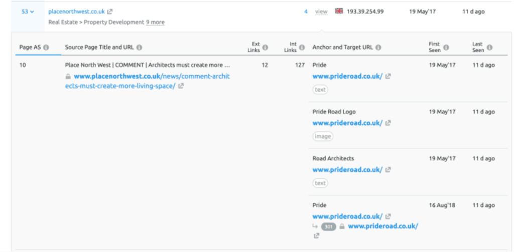
Task: Click external icon for Road Architects URL
Action: pyautogui.click(x=388, y=170)
